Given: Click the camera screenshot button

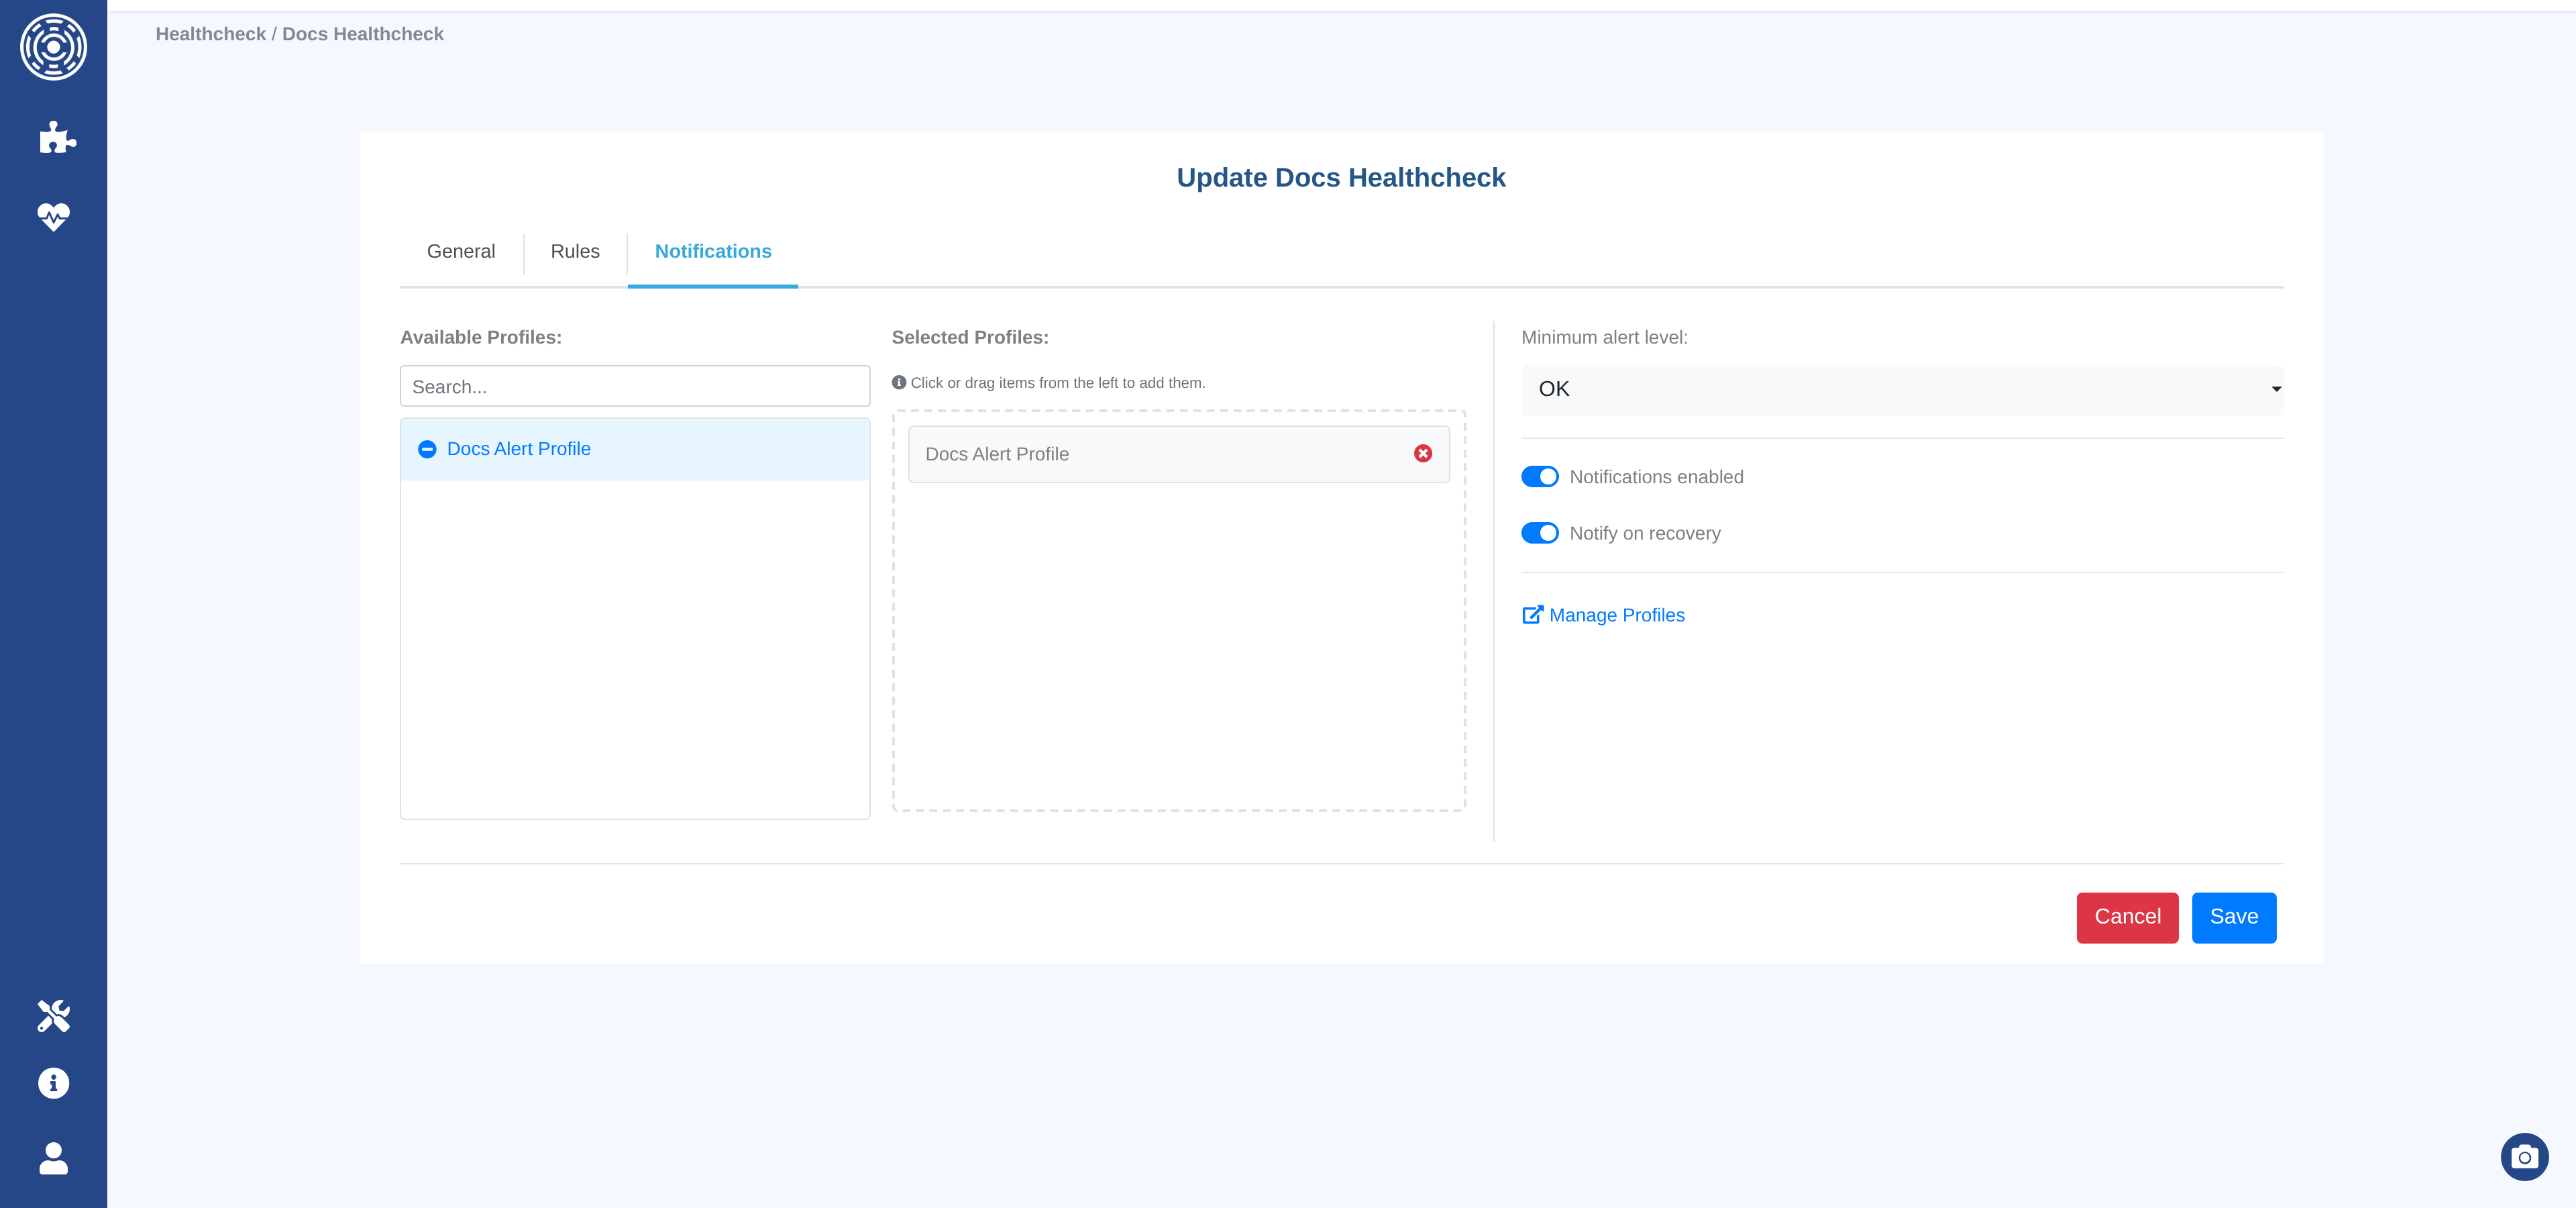Looking at the screenshot, I should click(2524, 1157).
